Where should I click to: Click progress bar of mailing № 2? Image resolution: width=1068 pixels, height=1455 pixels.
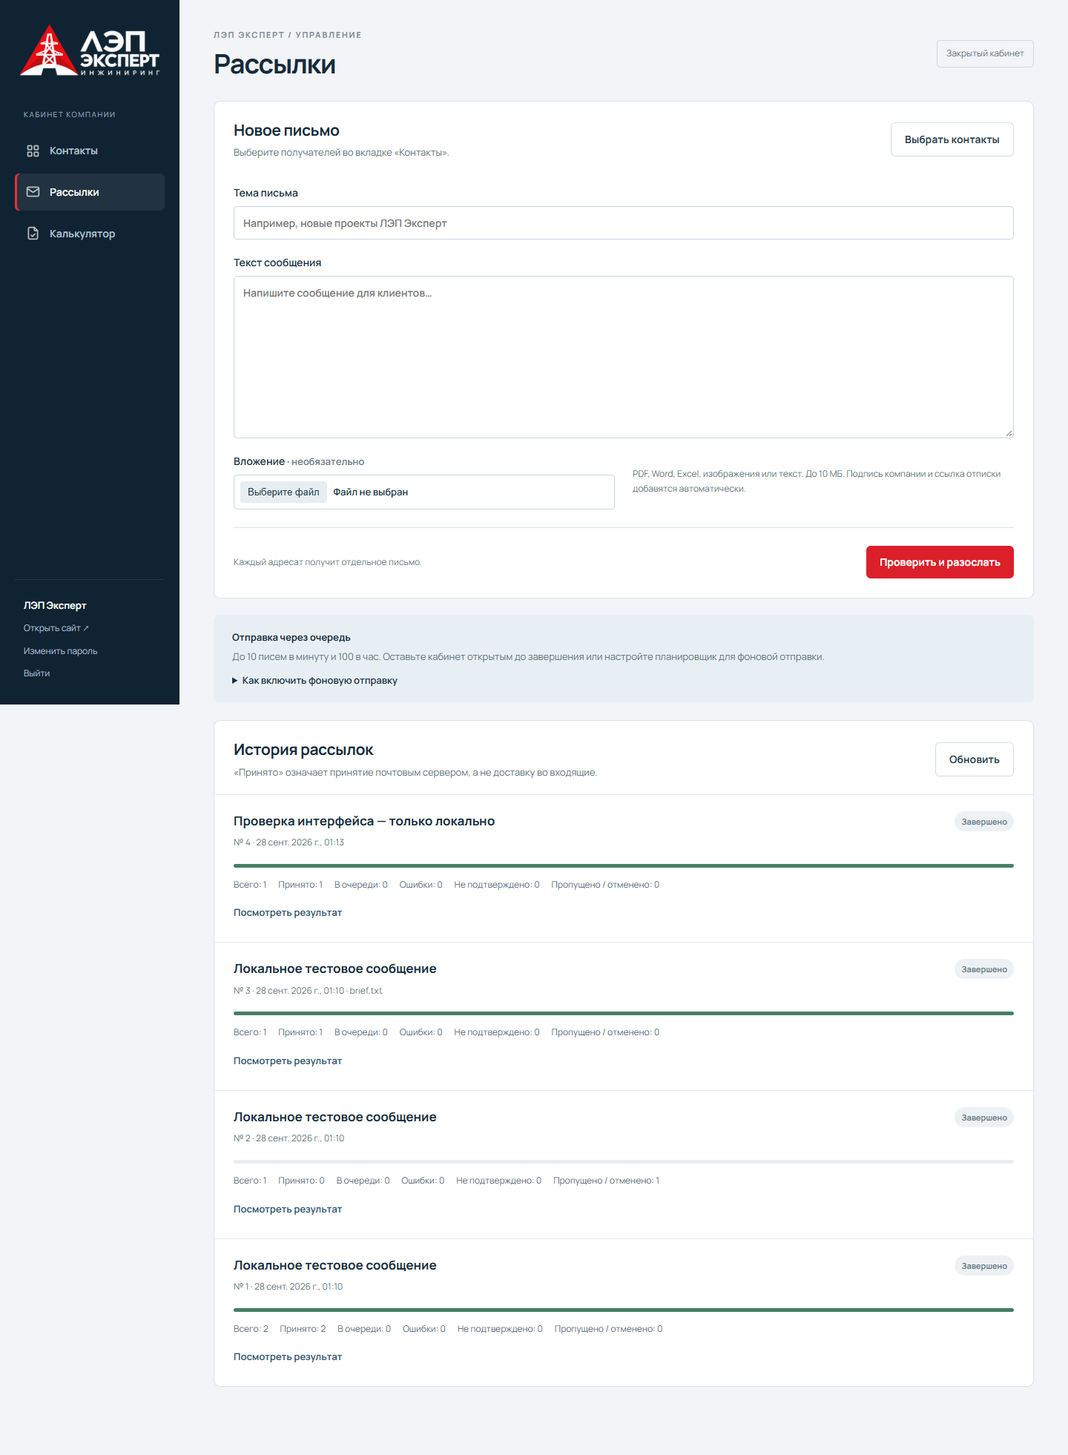(x=624, y=1161)
